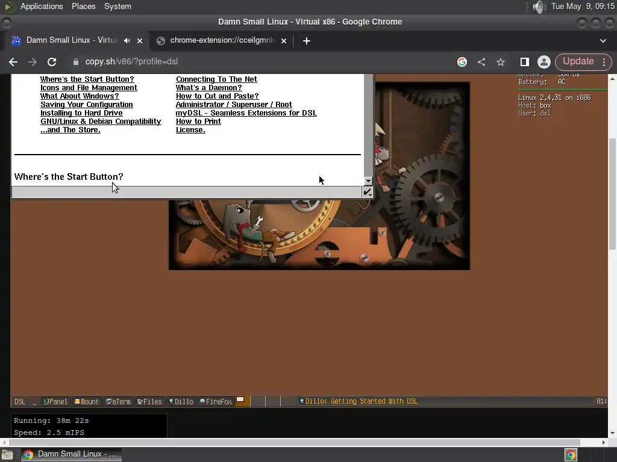
Task: Switch to the chrome-extension tab
Action: [x=222, y=40]
